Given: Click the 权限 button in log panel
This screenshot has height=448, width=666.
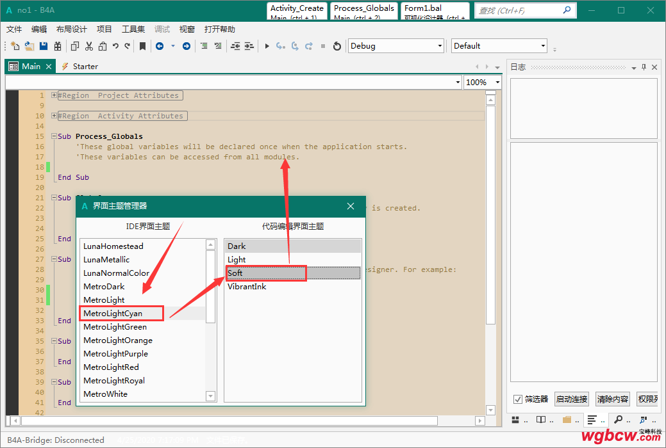Looking at the screenshot, I should point(648,399).
